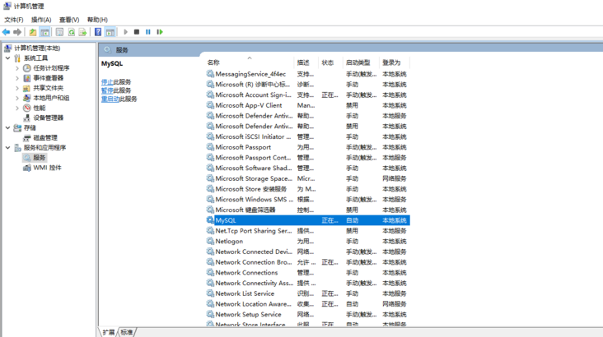Expand the 事件查看器 node
The width and height of the screenshot is (603, 337).
point(17,78)
